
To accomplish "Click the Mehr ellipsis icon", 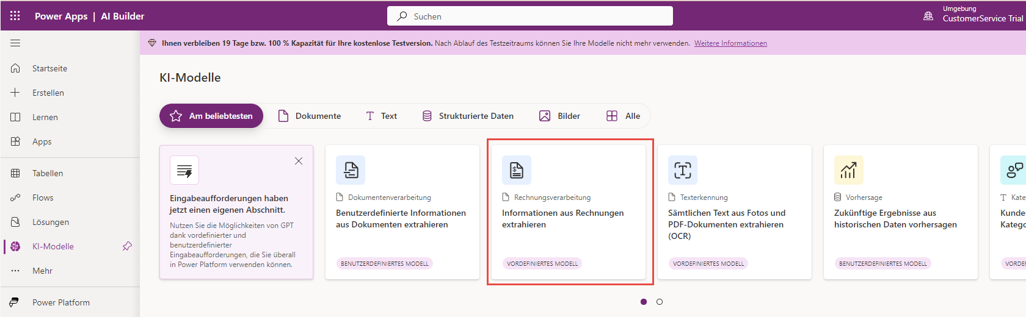I will click(15, 271).
